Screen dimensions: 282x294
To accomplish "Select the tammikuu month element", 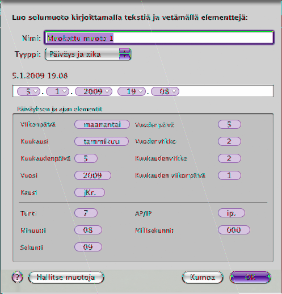I will tap(102, 141).
